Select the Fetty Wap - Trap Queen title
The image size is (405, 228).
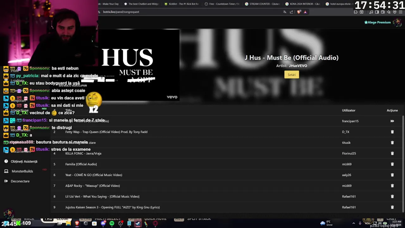(106, 132)
